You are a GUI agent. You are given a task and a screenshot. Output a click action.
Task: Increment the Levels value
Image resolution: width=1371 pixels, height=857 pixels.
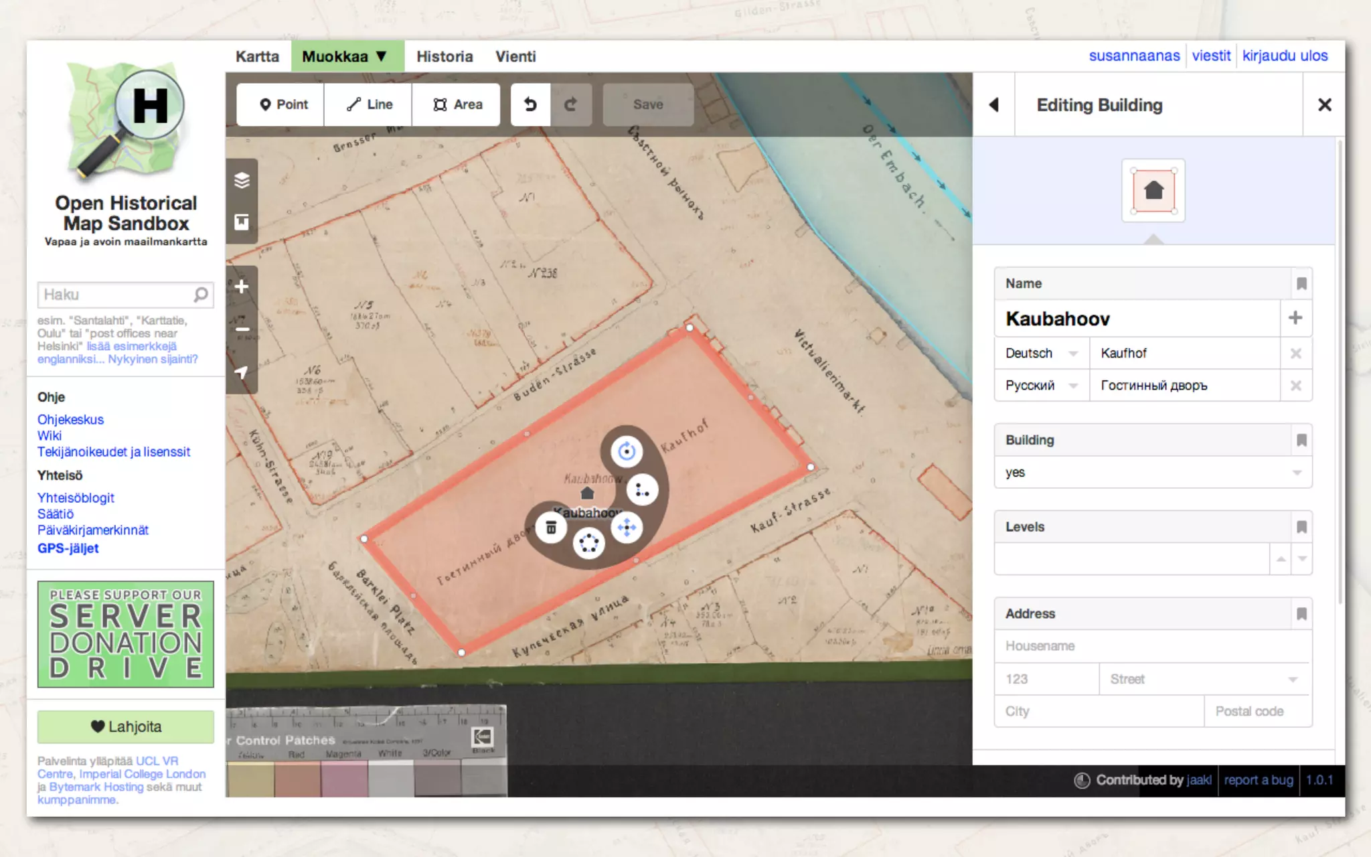coord(1281,559)
